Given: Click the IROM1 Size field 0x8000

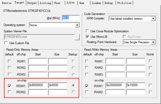Looking at the screenshot, I should [x=58, y=85].
